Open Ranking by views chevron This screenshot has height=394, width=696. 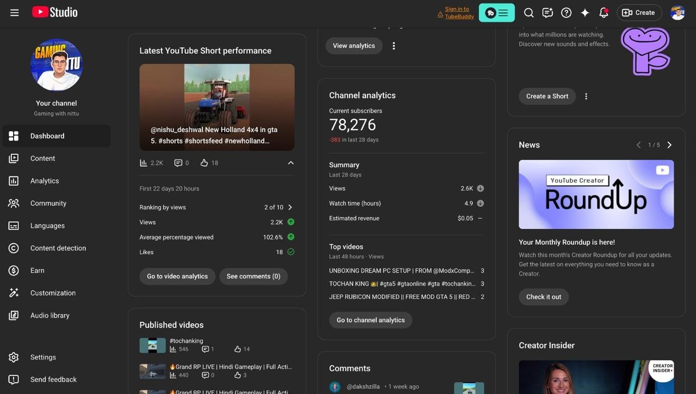click(x=290, y=207)
